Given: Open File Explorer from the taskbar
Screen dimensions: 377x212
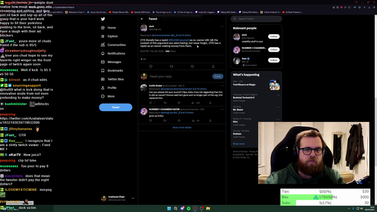Looking at the screenshot, I should point(208,208).
